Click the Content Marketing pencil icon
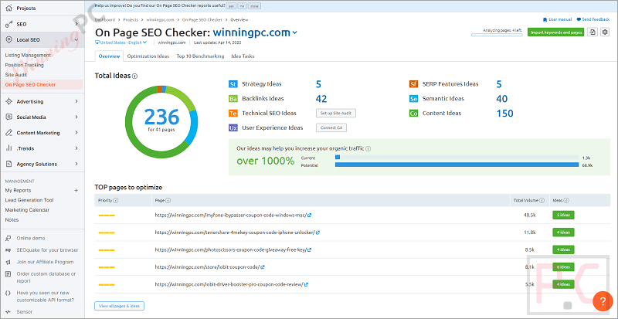 click(x=8, y=133)
